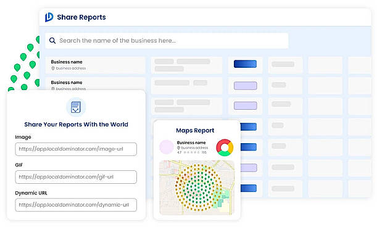The width and height of the screenshot is (377, 227).
Task: Click the business avatar circle in Maps Report
Action: point(167,147)
